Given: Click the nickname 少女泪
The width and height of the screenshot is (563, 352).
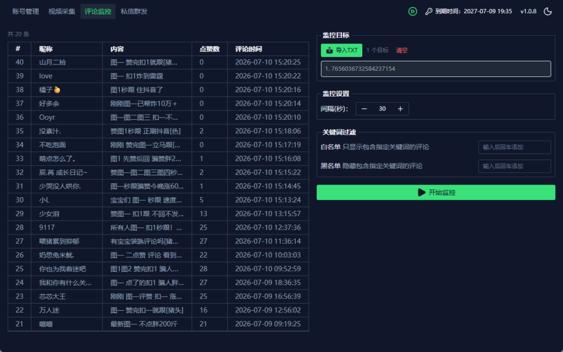Looking at the screenshot, I should point(49,214).
